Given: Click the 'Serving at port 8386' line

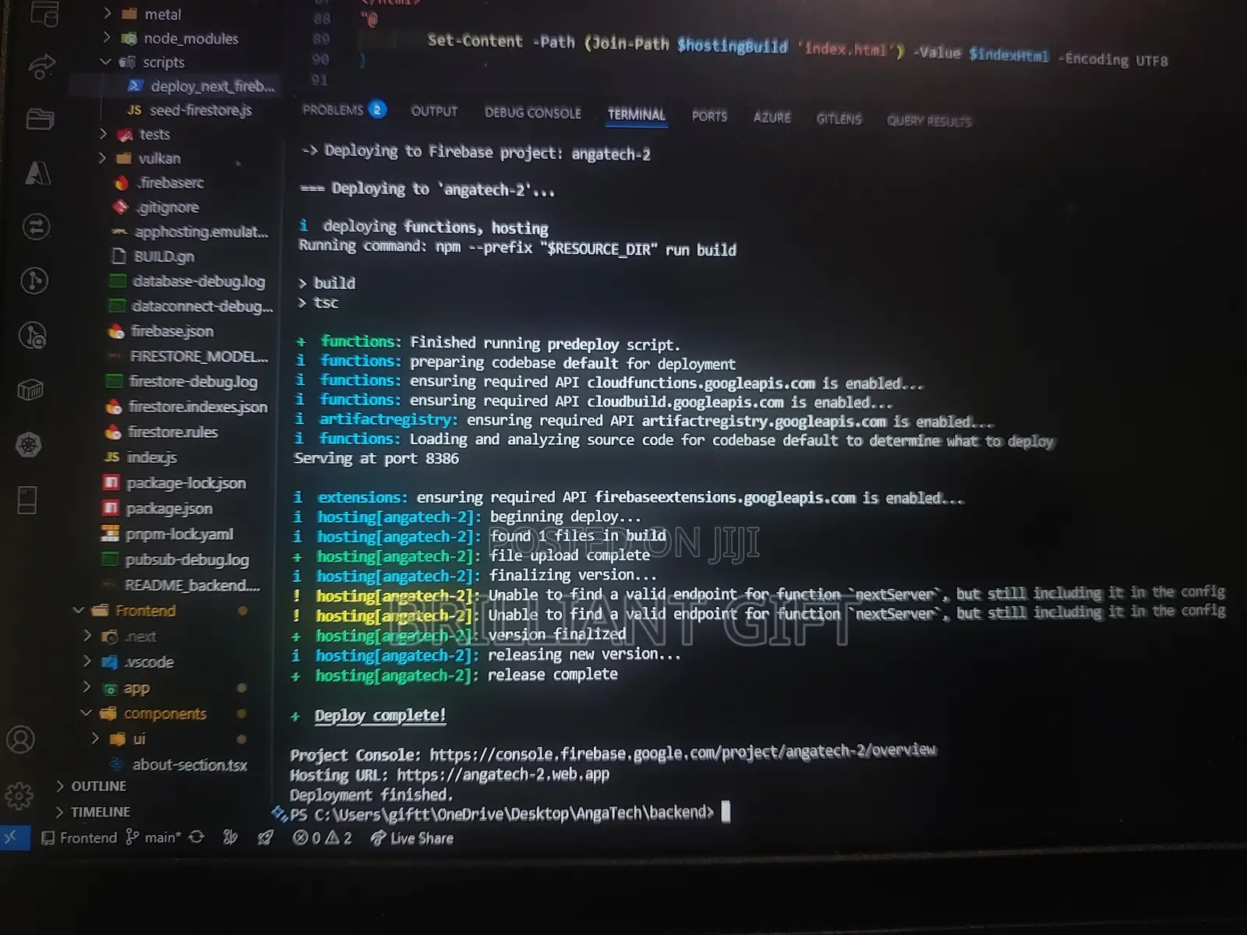Looking at the screenshot, I should (x=376, y=459).
